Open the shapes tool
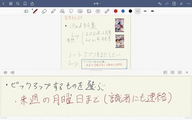 point(62,11)
